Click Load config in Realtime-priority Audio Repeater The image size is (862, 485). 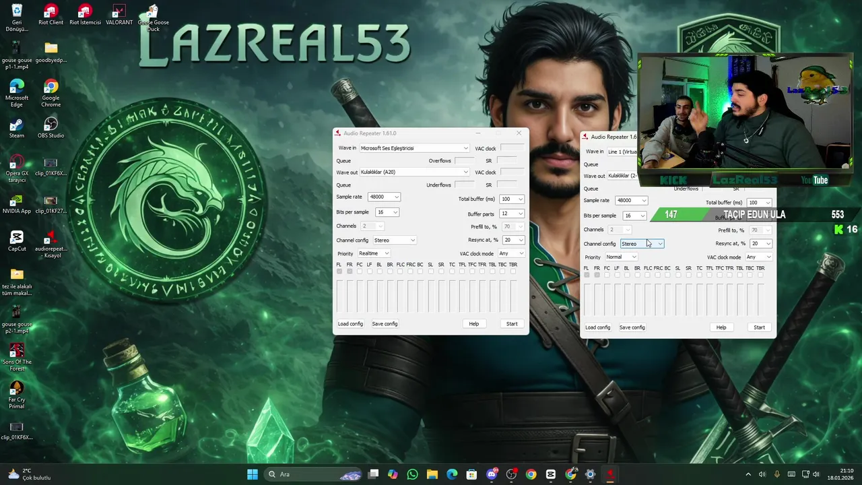click(x=350, y=324)
